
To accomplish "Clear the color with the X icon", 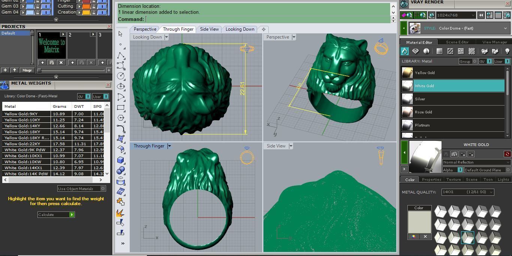I will click(425, 237).
